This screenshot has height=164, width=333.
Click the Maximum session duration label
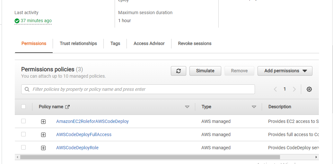(145, 13)
